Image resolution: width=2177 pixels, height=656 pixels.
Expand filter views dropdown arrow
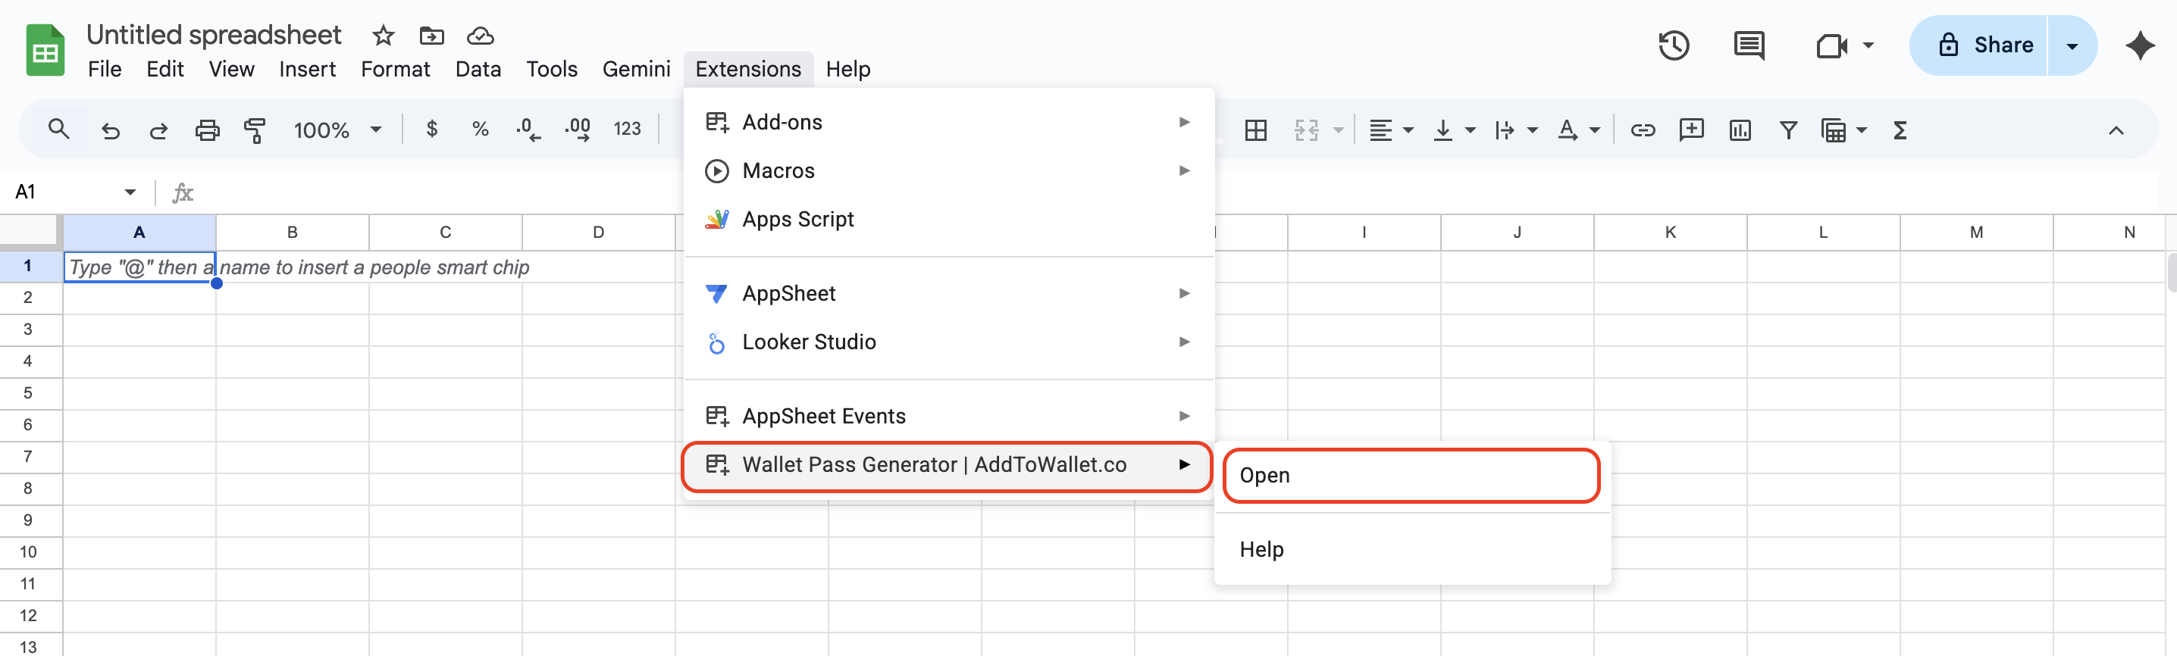click(1861, 130)
